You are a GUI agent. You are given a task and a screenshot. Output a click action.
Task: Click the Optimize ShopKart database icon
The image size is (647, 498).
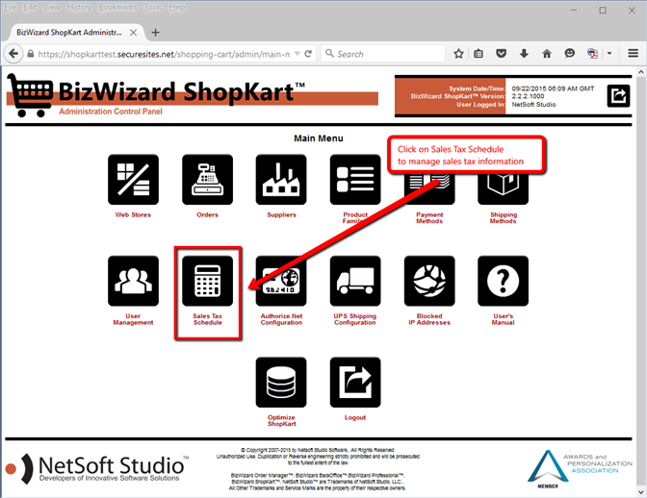(x=281, y=383)
